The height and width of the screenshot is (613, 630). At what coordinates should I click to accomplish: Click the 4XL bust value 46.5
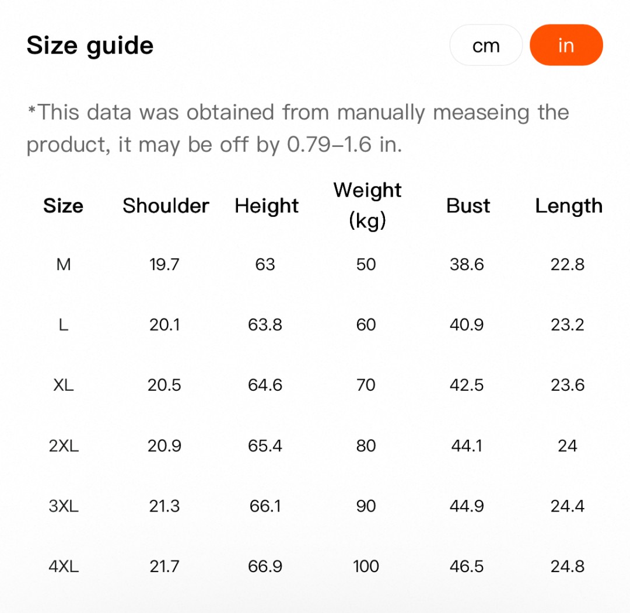coord(467,566)
